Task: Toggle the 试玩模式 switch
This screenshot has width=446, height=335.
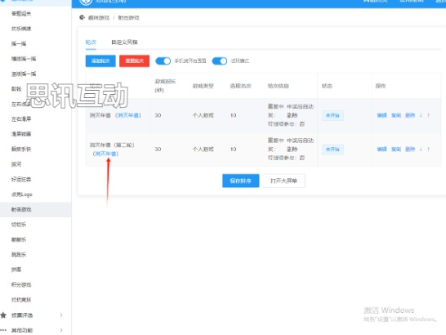Action: [x=220, y=61]
